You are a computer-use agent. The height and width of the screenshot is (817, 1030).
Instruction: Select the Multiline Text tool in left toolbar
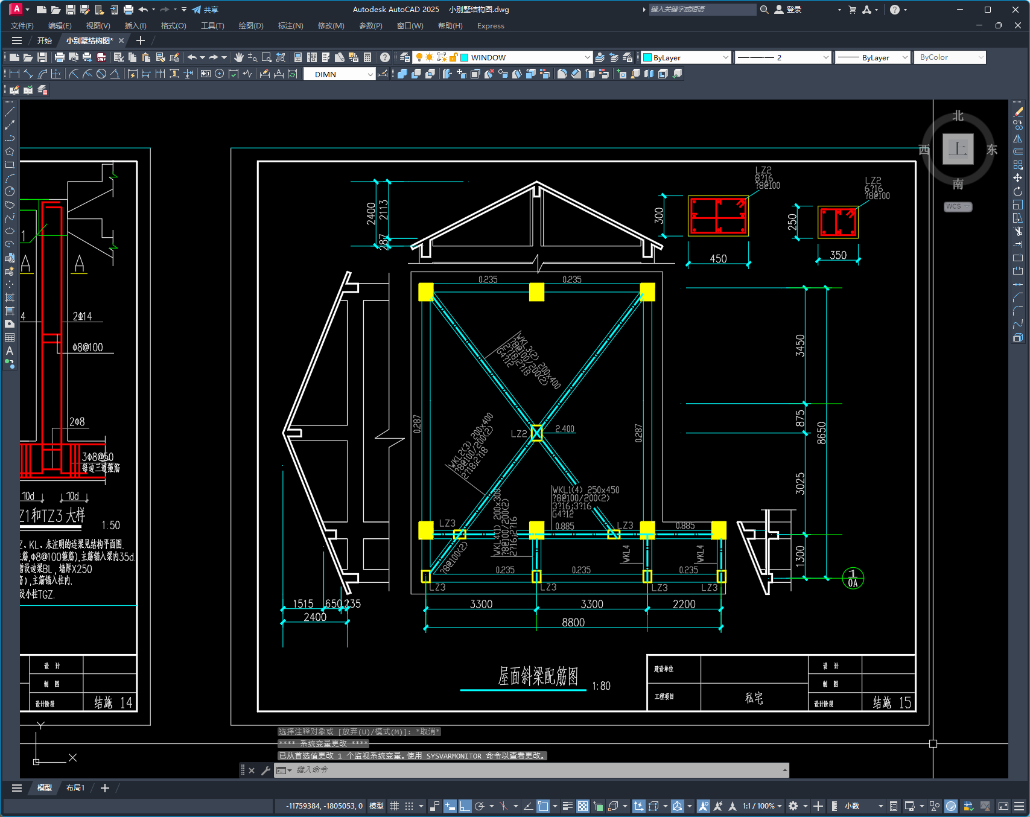point(10,351)
